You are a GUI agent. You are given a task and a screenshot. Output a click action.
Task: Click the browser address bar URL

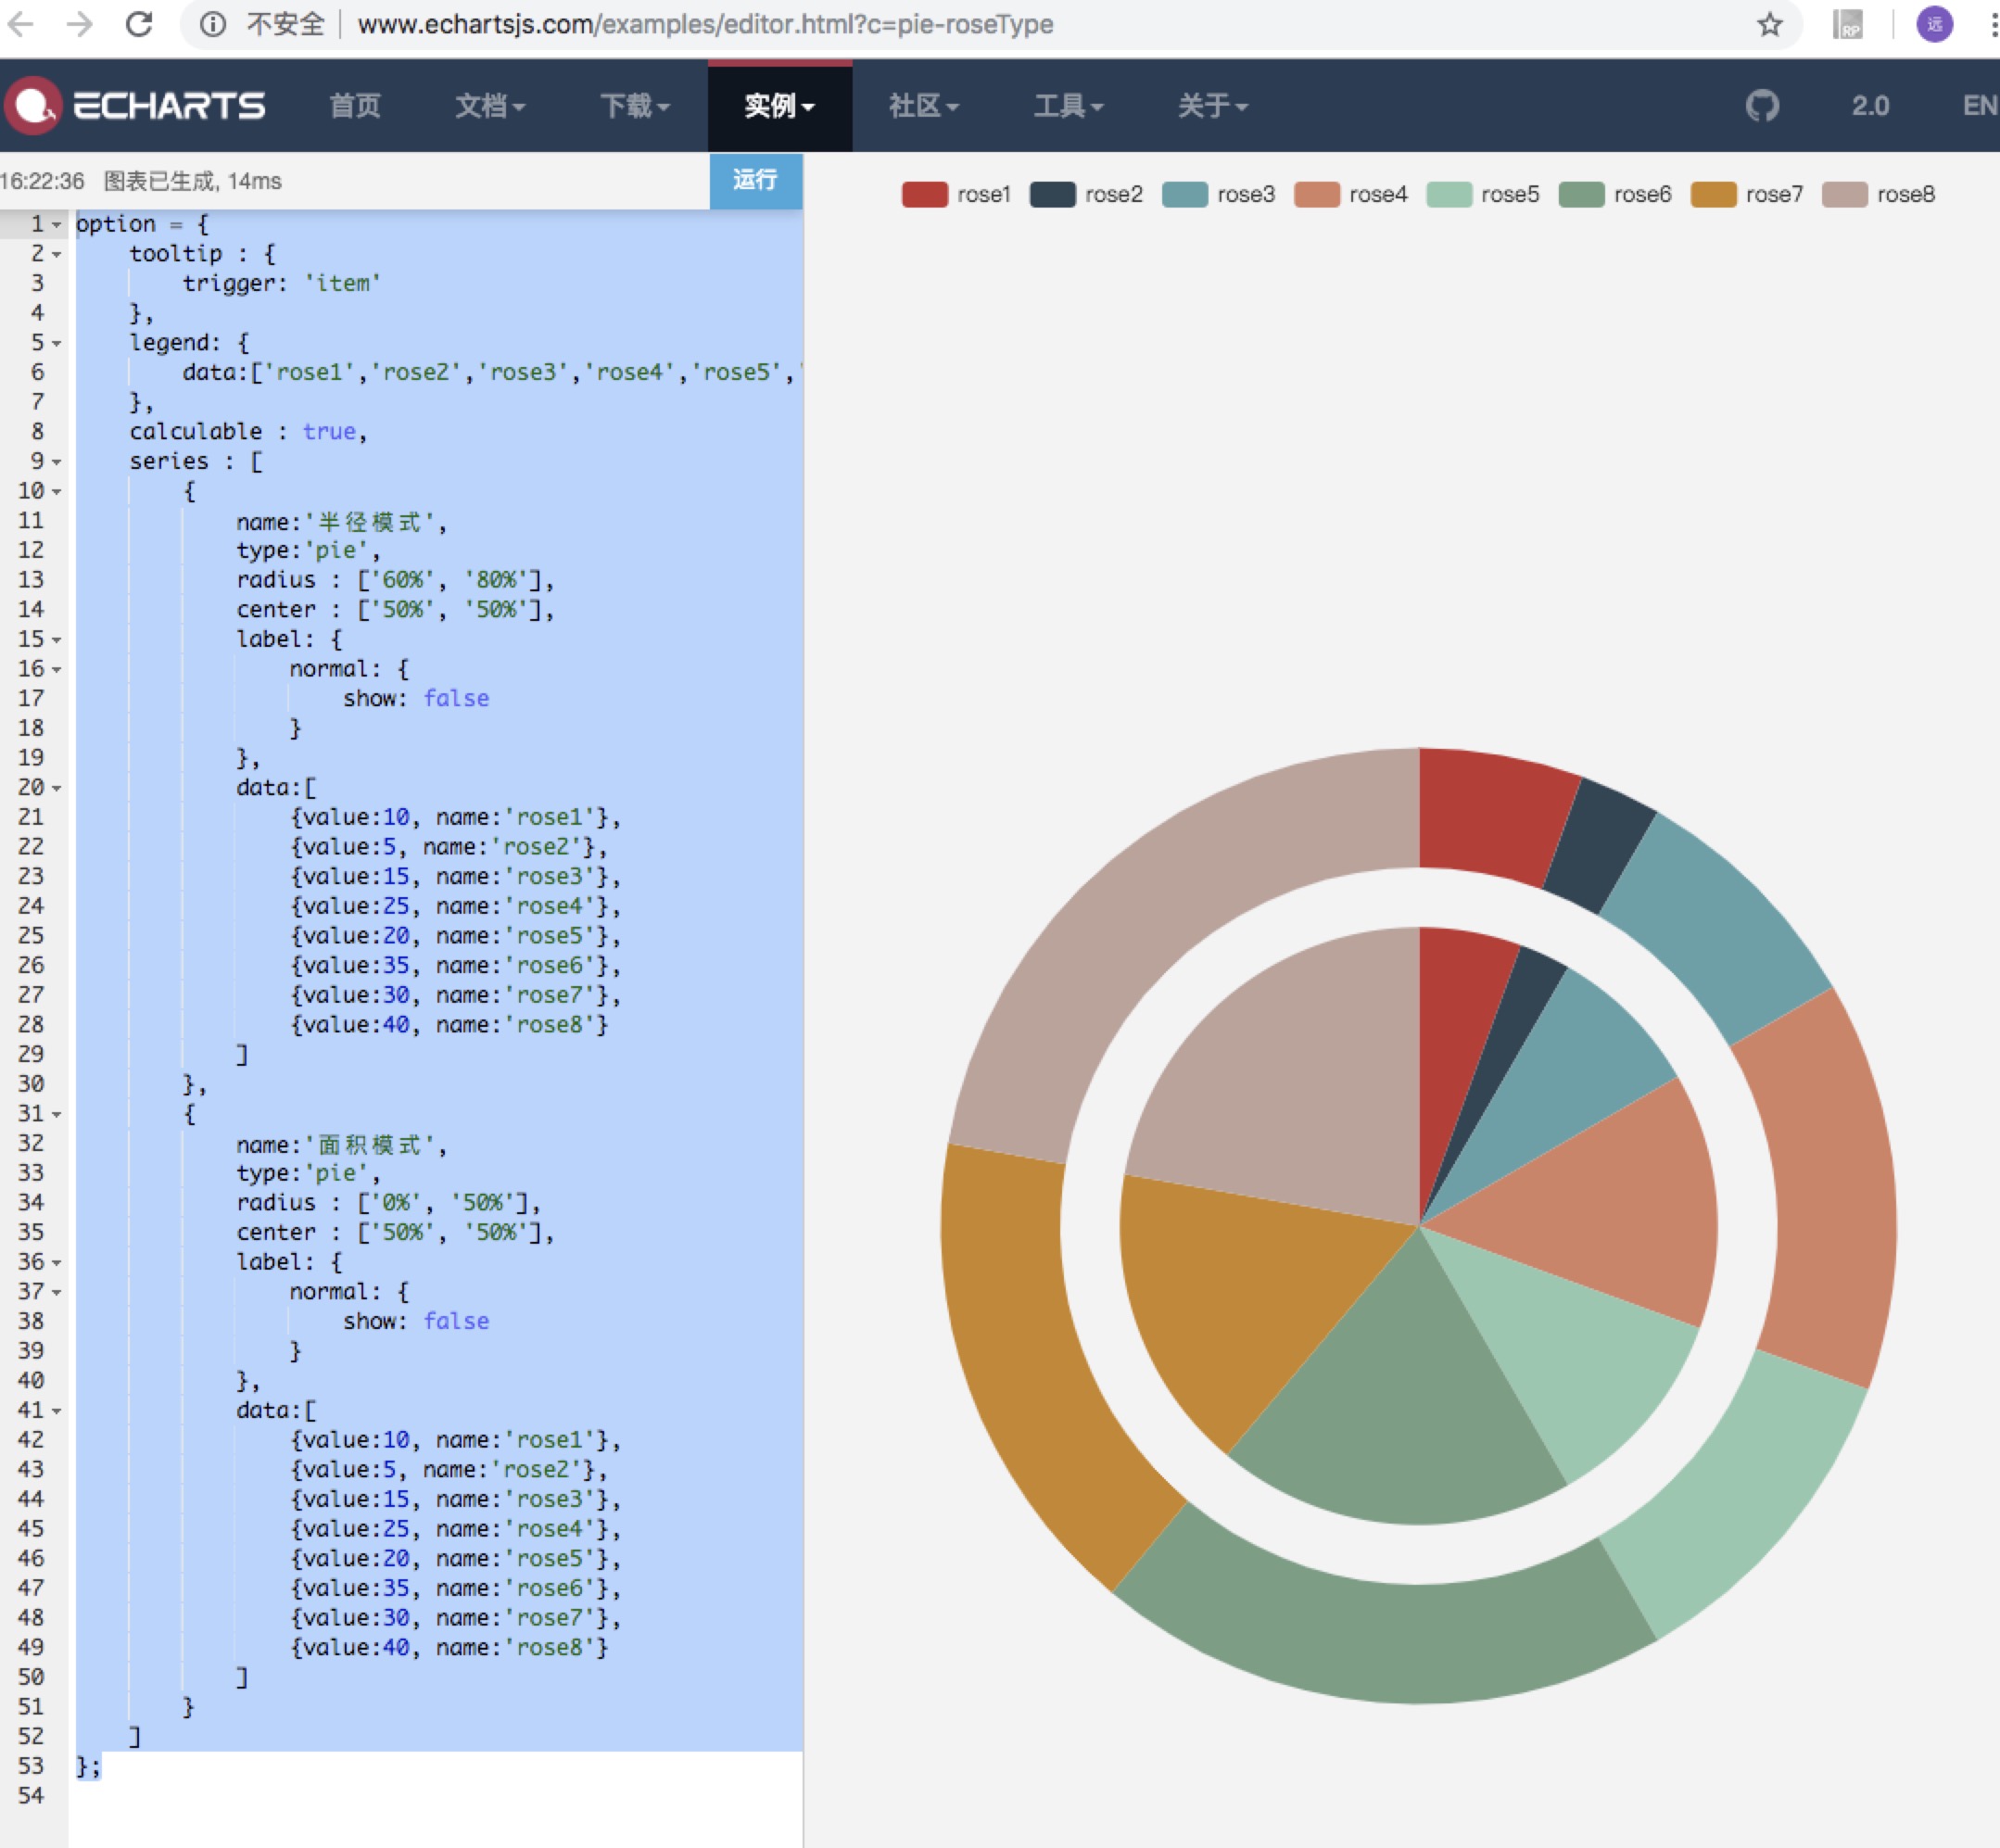(700, 25)
